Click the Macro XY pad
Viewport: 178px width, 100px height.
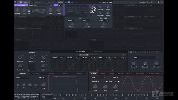pyautogui.click(x=32, y=67)
